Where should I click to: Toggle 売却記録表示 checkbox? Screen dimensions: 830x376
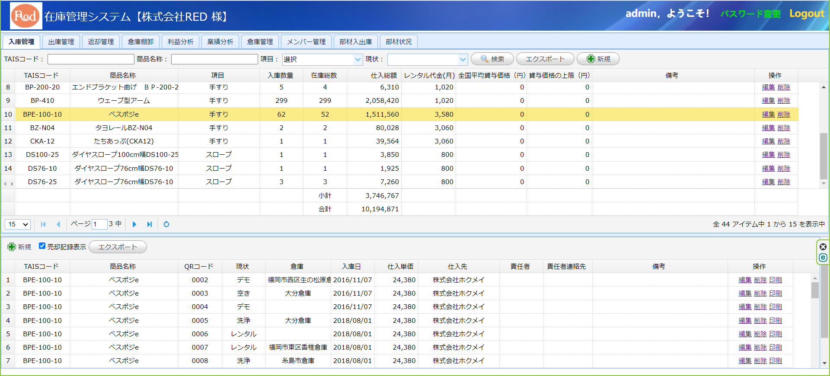pyautogui.click(x=42, y=246)
